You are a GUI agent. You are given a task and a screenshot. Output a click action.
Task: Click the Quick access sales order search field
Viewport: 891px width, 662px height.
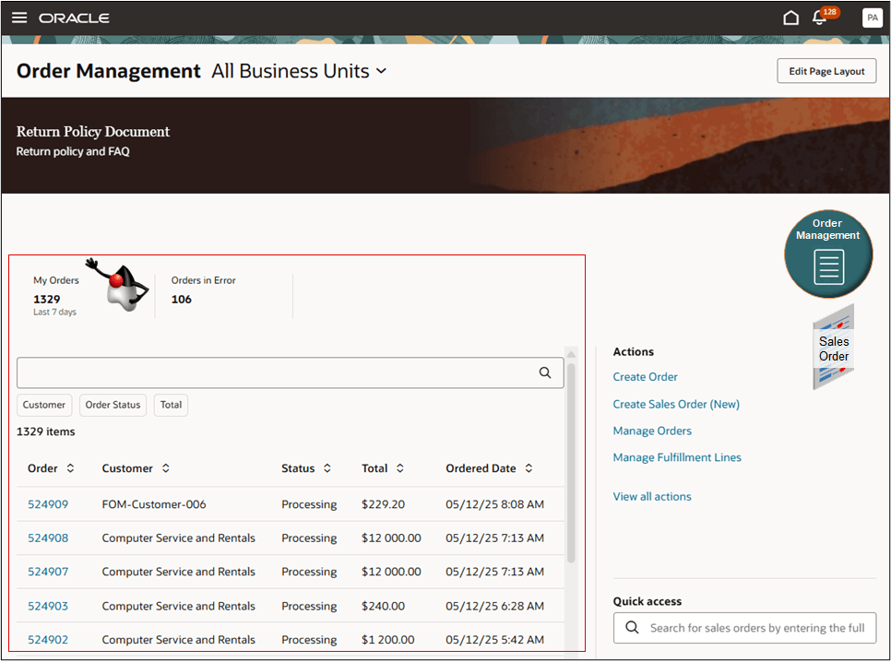click(744, 627)
